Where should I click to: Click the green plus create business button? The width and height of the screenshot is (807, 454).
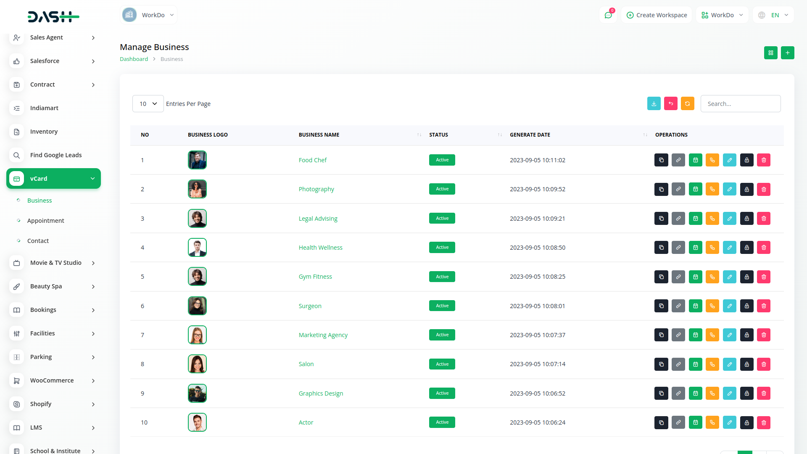pyautogui.click(x=787, y=53)
